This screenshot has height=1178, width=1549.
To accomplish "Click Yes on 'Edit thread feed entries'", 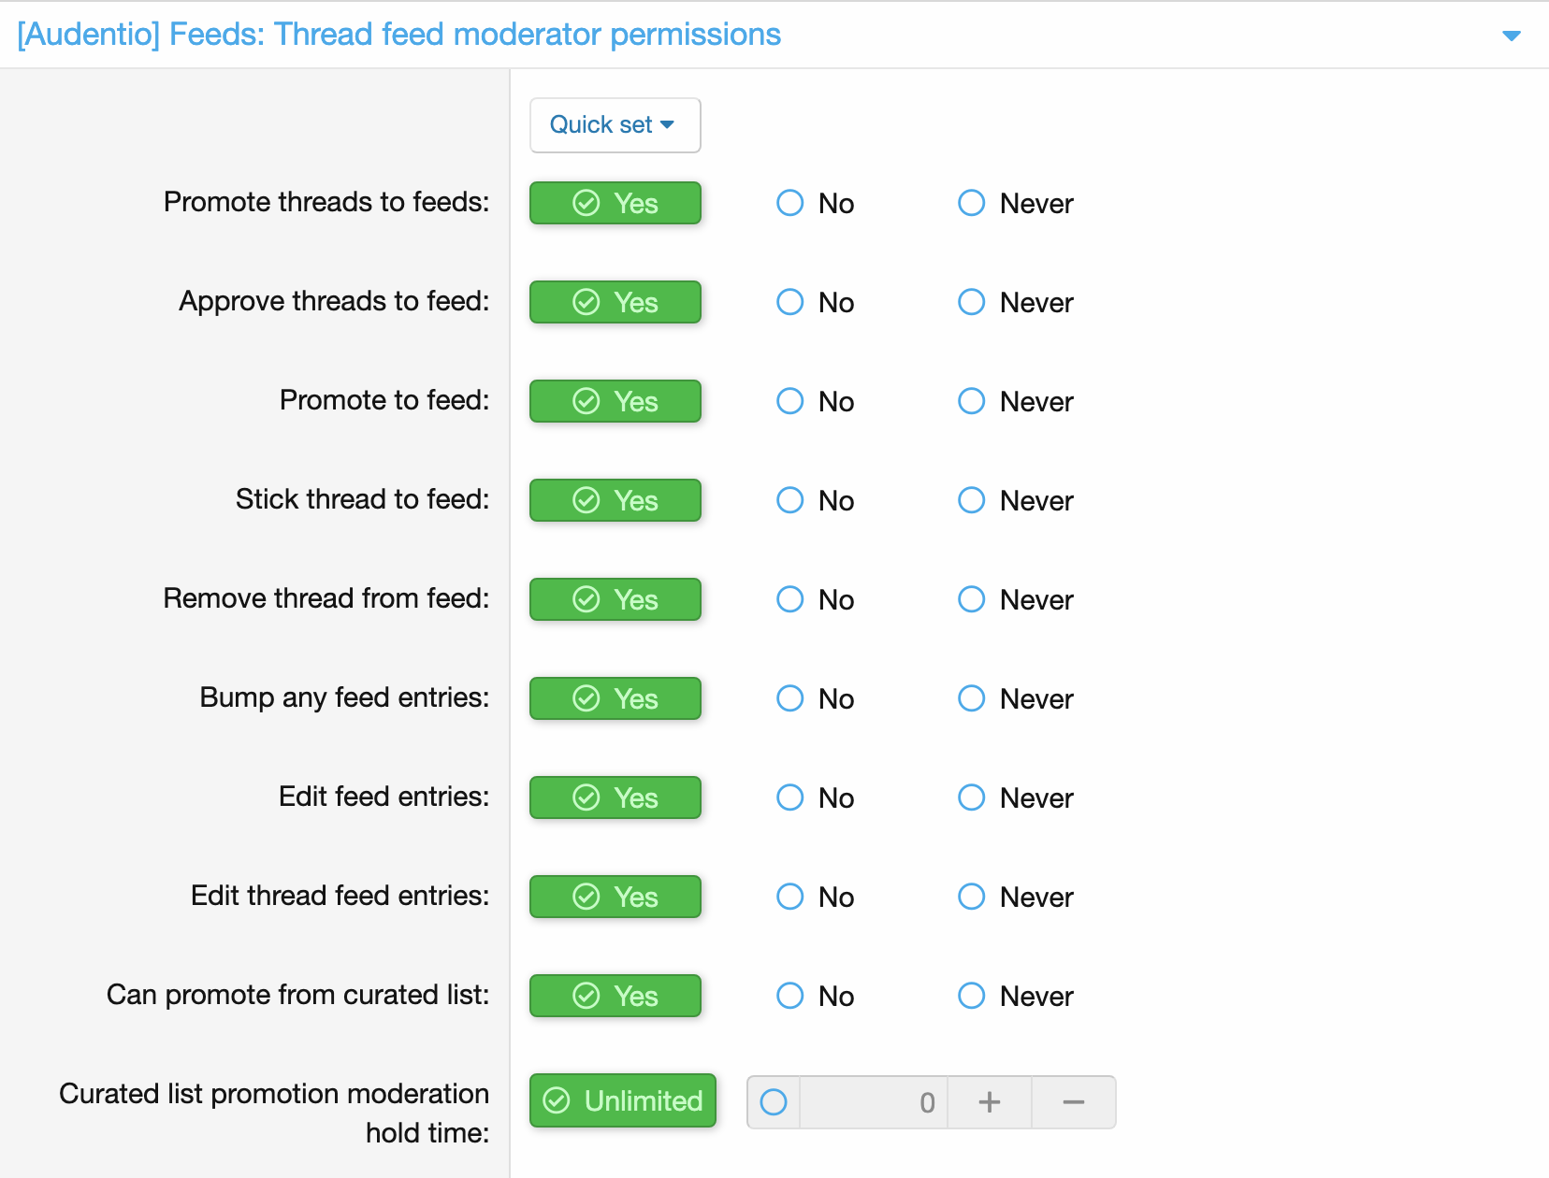I will coord(615,897).
